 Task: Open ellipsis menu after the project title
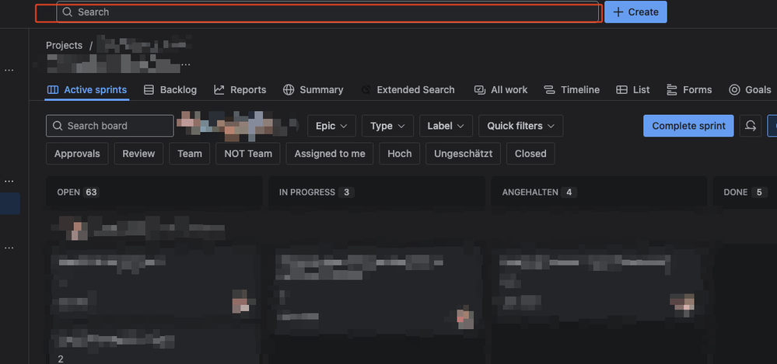(185, 64)
